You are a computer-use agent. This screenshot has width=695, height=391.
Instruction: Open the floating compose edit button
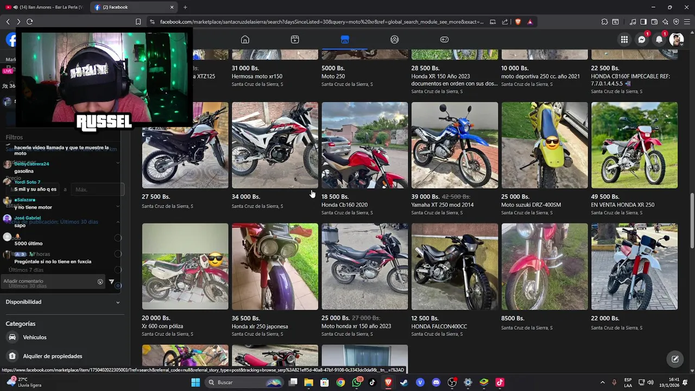(675, 359)
